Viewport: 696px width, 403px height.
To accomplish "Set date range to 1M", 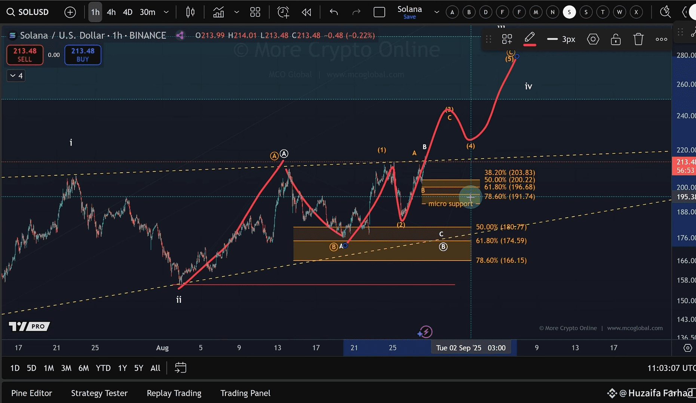I will point(49,368).
